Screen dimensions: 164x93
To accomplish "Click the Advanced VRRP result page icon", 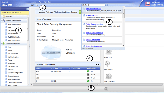I will [x=84, y=15].
